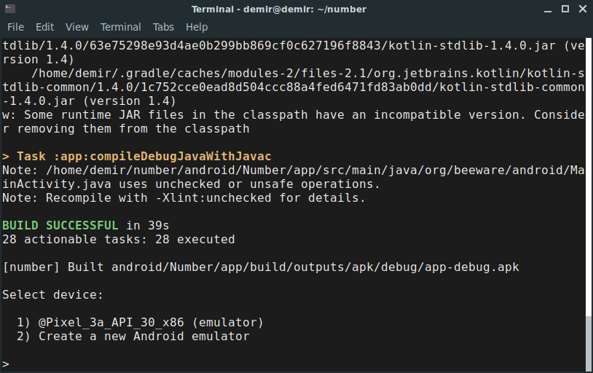593x373 pixels.
Task: Click the Task :app:compileDebugJavaWithJavac line
Action: pyautogui.click(x=137, y=156)
